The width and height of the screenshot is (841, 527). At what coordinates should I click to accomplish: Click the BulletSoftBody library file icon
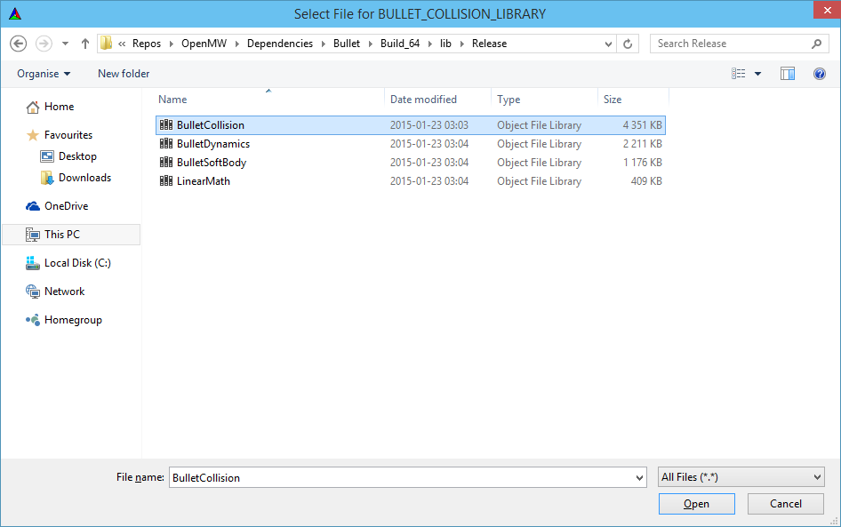(x=166, y=162)
